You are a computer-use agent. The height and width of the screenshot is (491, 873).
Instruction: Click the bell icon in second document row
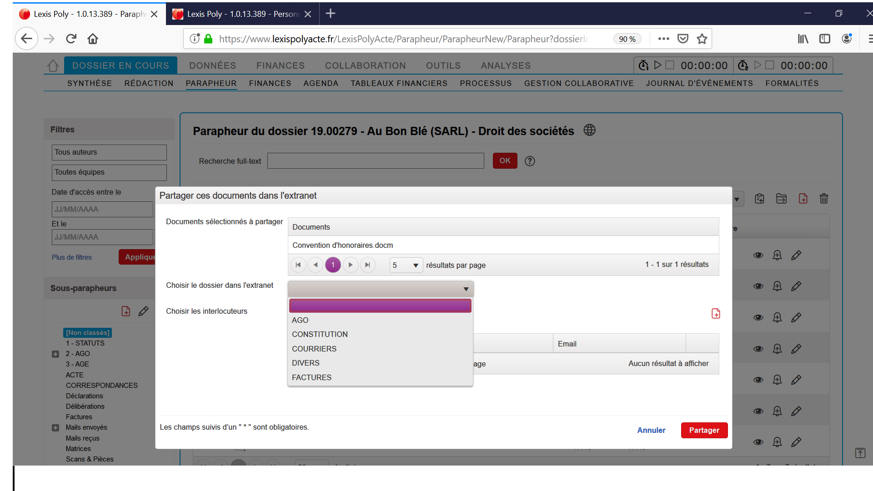(x=778, y=286)
